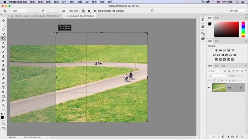Reset the crop with the undo arrow
This screenshot has width=248, height=139.
tap(152, 10)
